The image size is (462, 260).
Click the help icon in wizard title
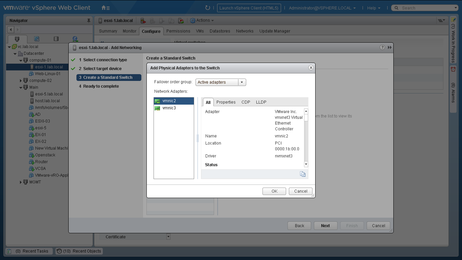click(382, 47)
